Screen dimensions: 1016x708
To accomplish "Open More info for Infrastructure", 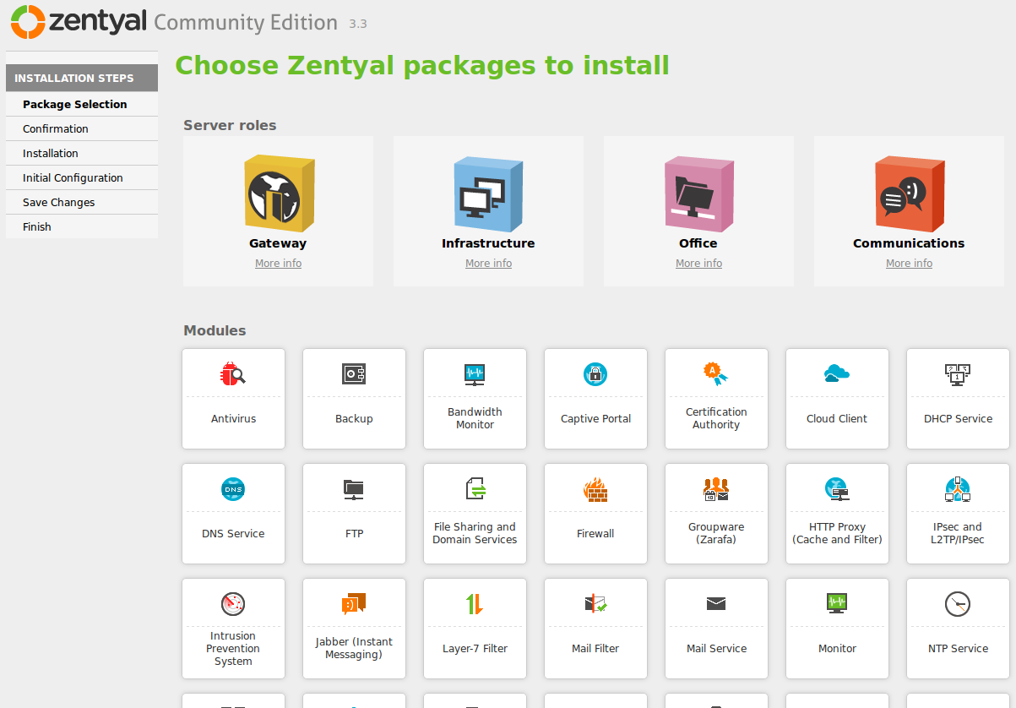I will click(x=488, y=264).
